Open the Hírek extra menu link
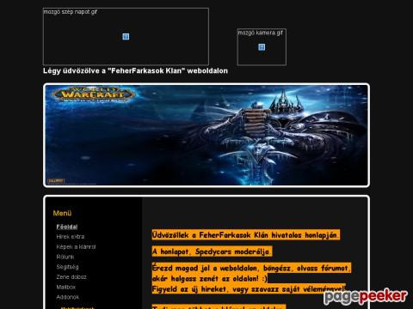 tap(71, 237)
